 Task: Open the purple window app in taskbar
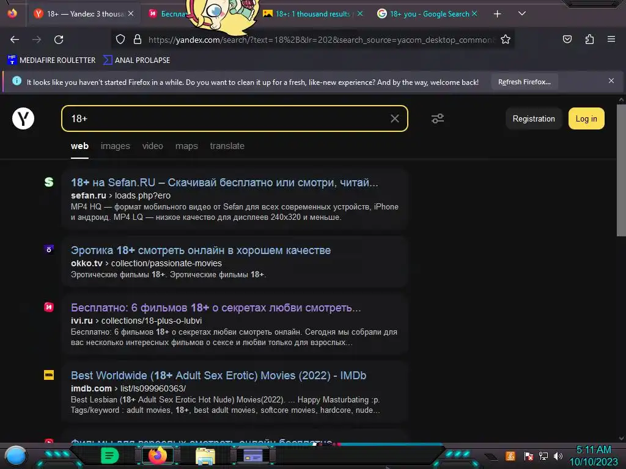[253, 456]
